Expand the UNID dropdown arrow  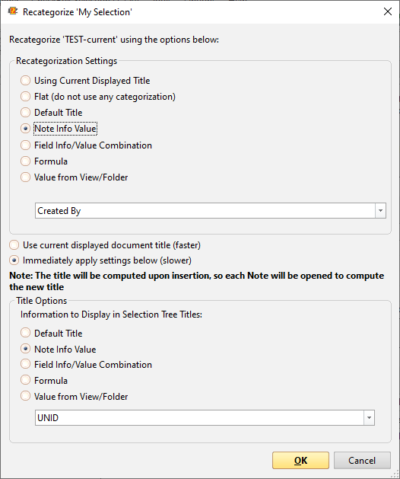[x=369, y=417]
